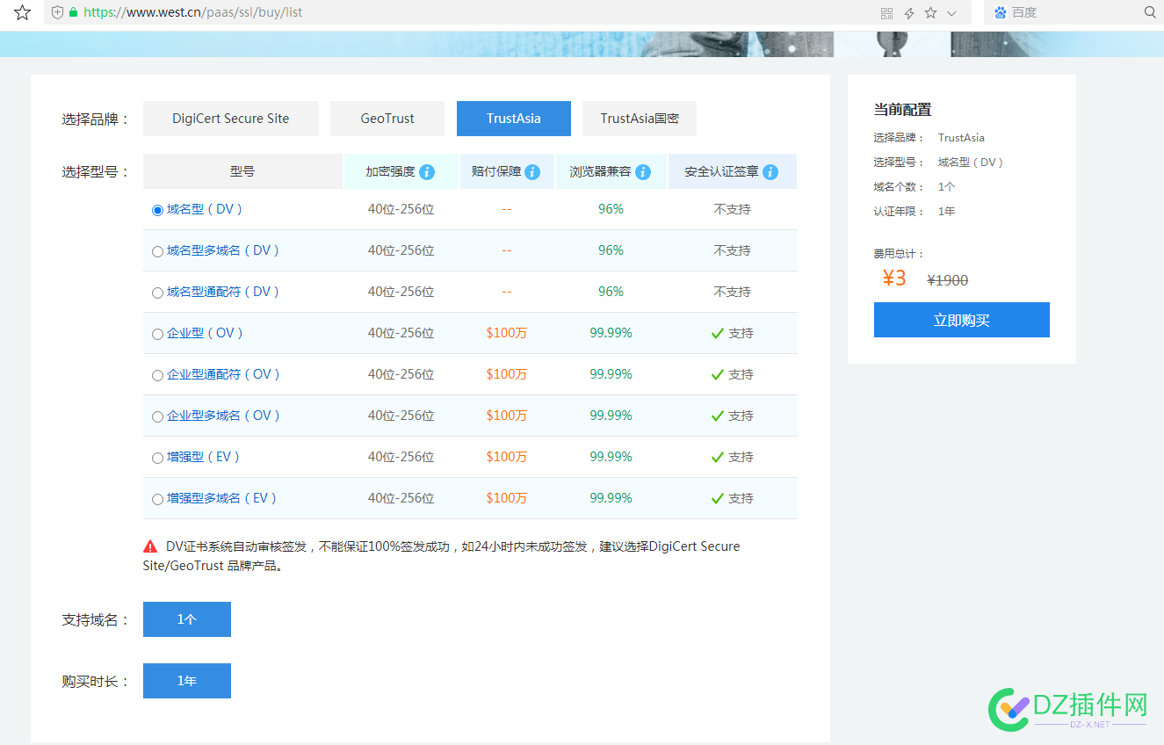Open the QR code icon in address bar
Screen dimensions: 1164x745
(x=886, y=13)
